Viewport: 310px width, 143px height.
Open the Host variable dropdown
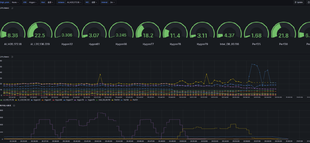click(x=50, y=2)
